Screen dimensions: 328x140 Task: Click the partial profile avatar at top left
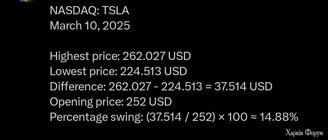(x=26, y=1)
